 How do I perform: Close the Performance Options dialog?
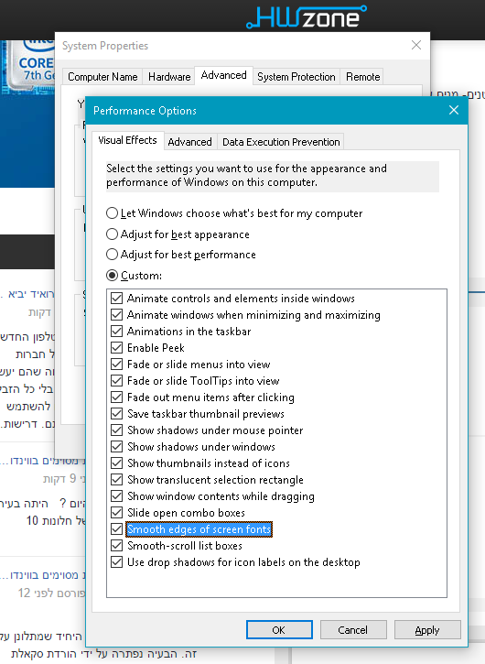(x=454, y=110)
